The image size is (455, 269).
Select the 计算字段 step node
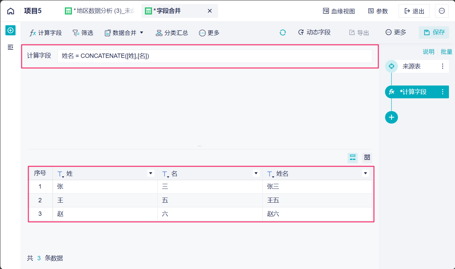(417, 92)
